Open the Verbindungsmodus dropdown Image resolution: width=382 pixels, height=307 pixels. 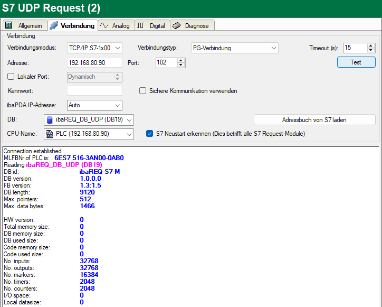pyautogui.click(x=94, y=48)
